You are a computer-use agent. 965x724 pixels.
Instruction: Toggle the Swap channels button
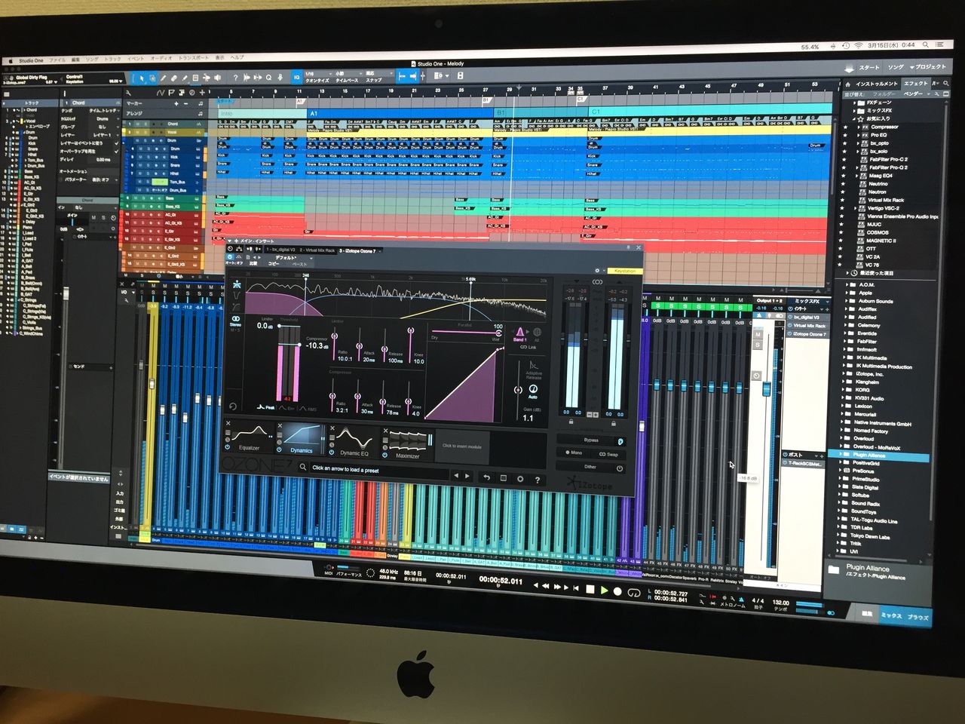point(609,454)
